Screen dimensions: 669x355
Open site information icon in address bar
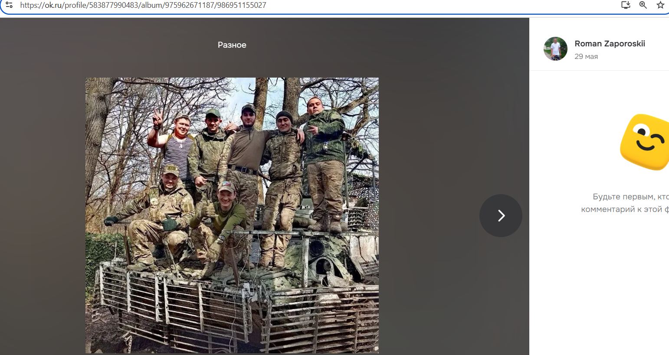click(9, 5)
